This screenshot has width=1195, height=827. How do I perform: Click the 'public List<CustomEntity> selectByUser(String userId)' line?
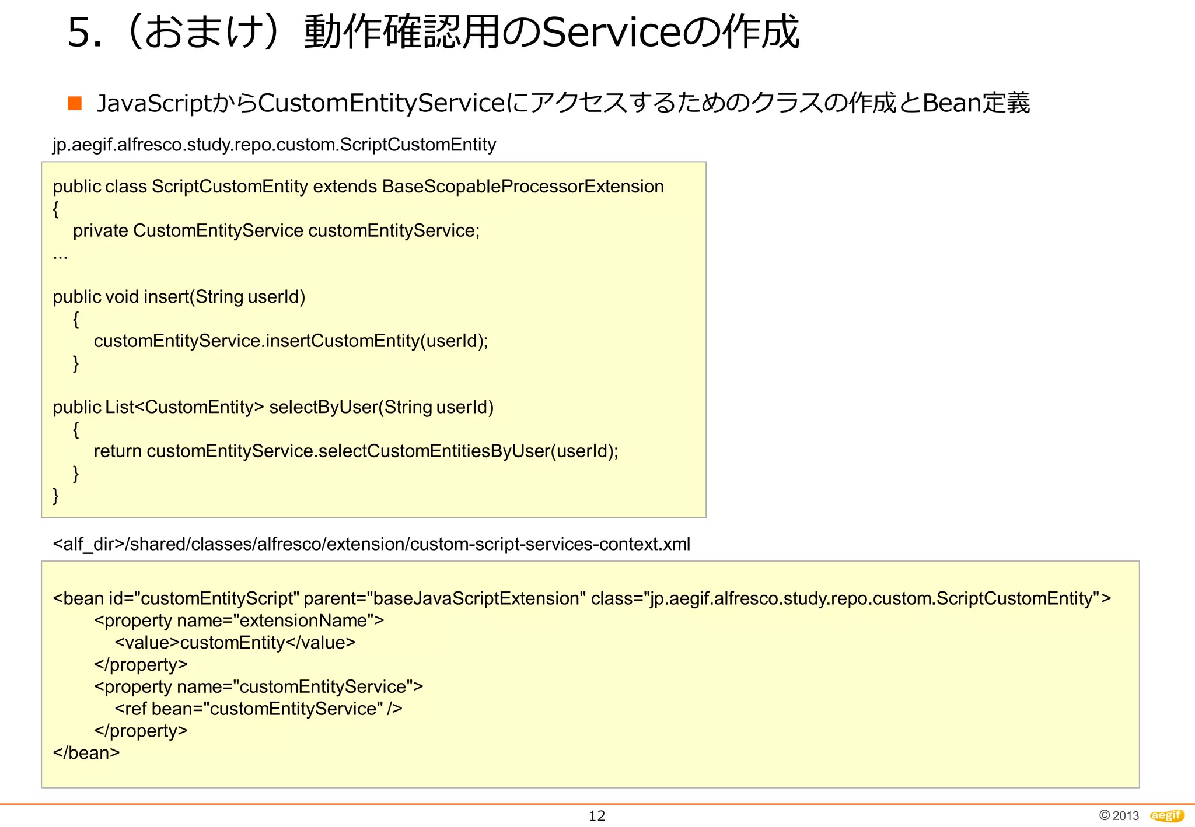click(x=273, y=407)
